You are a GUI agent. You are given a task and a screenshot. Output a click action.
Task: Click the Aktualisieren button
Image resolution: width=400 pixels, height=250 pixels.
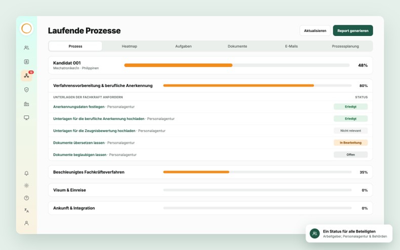(x=315, y=30)
